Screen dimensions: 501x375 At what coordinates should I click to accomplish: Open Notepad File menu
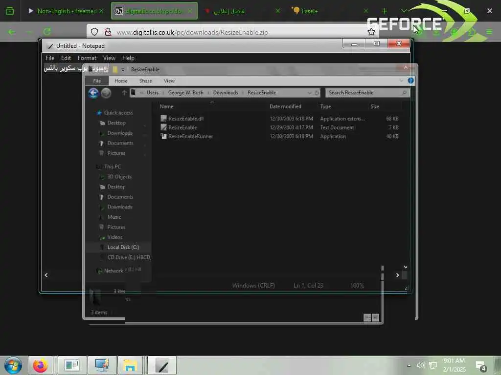click(x=50, y=58)
